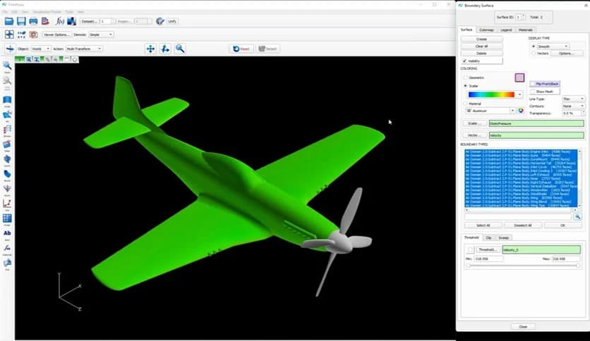Screen dimensions: 590x341
Task: Select the Vectors display type radio button
Action: click(533, 54)
